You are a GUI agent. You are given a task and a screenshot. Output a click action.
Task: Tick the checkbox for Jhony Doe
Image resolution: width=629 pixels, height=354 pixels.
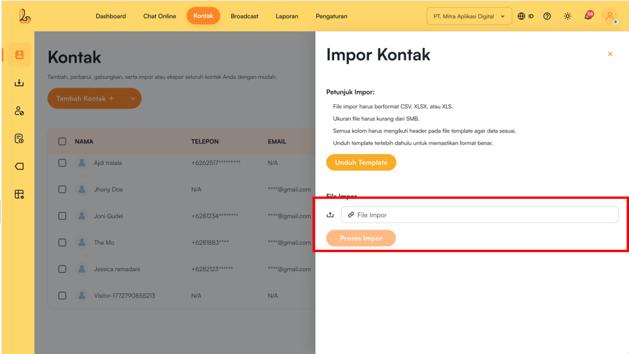point(62,190)
